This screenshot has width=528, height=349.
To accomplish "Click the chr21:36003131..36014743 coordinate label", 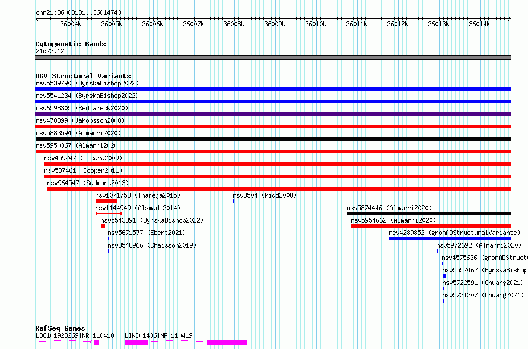I will click(78, 12).
